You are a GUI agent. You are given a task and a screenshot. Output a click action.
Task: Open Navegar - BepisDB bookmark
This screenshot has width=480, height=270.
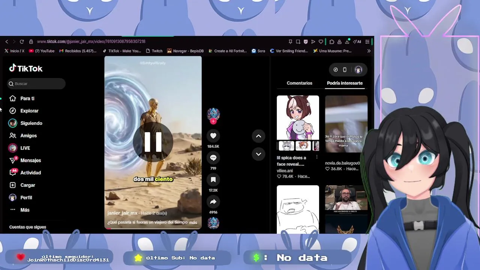click(x=185, y=51)
